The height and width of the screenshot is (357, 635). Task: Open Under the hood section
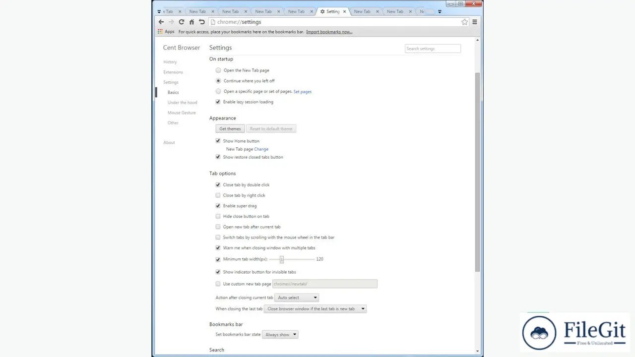click(x=182, y=103)
